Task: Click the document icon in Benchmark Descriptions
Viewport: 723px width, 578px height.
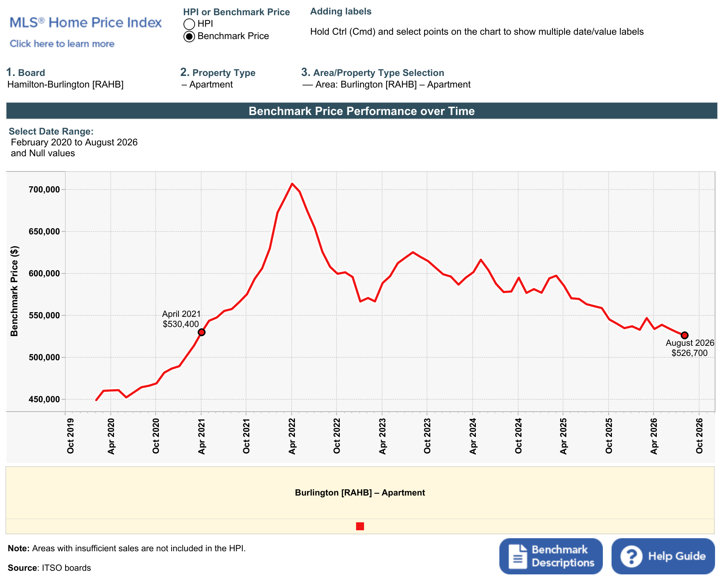Action: click(518, 556)
